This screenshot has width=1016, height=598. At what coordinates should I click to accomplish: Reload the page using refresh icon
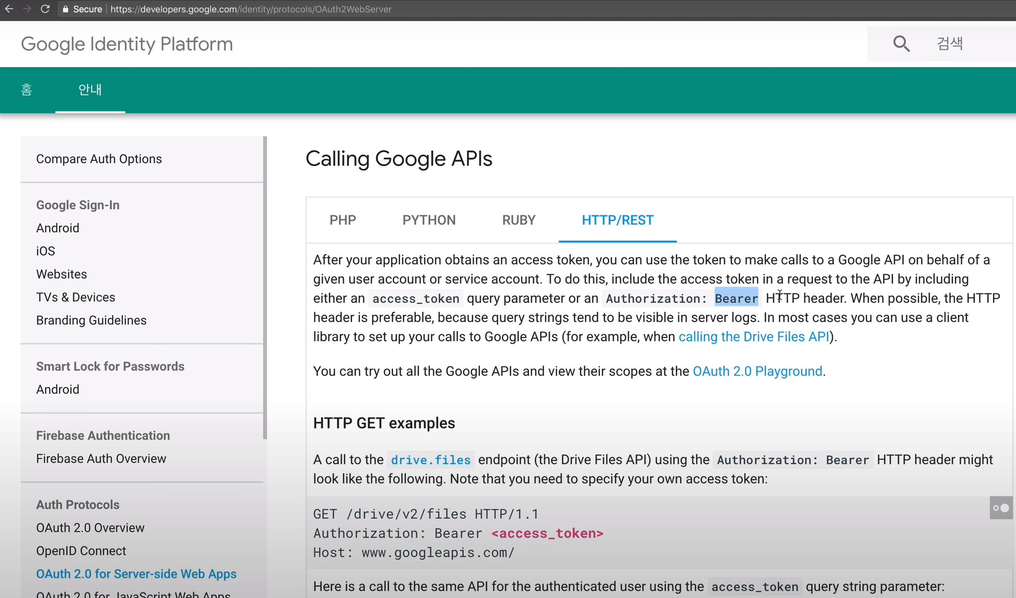pos(46,9)
